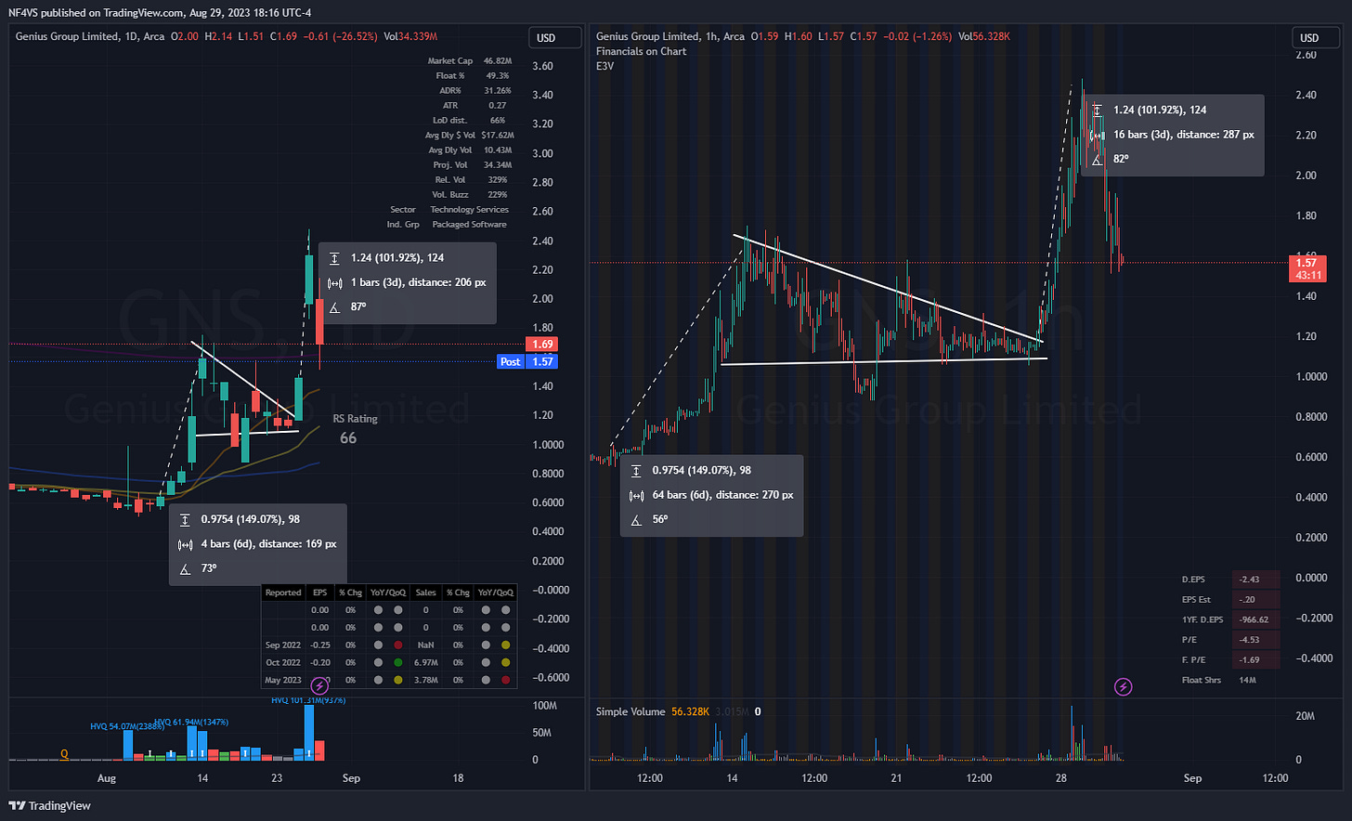Viewport: 1352px width, 821px height.
Task: Click the Float Shrs value 14M
Action: [x=1247, y=681]
